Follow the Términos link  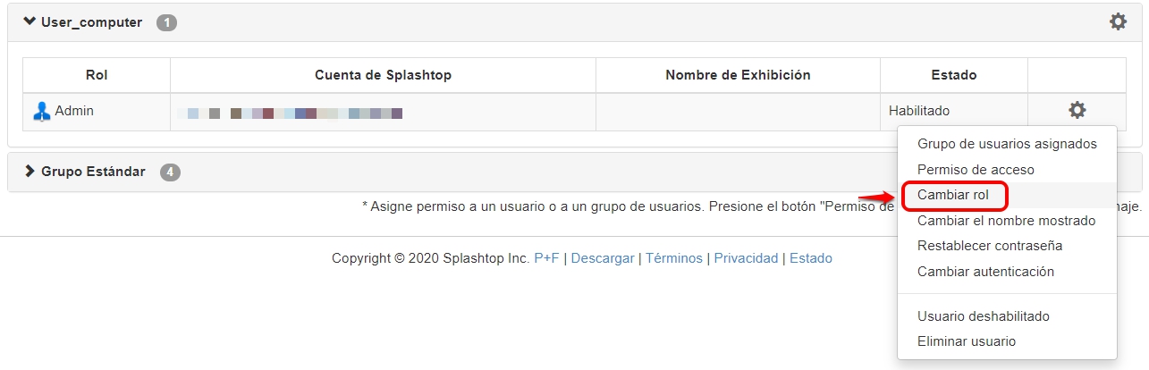pyautogui.click(x=674, y=258)
